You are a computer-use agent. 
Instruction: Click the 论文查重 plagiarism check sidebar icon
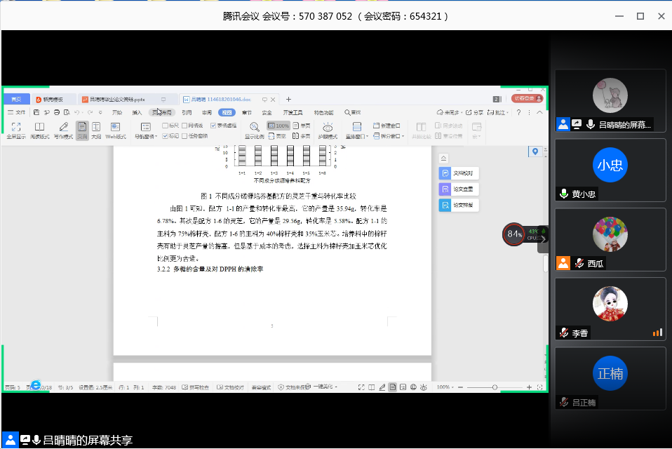445,189
